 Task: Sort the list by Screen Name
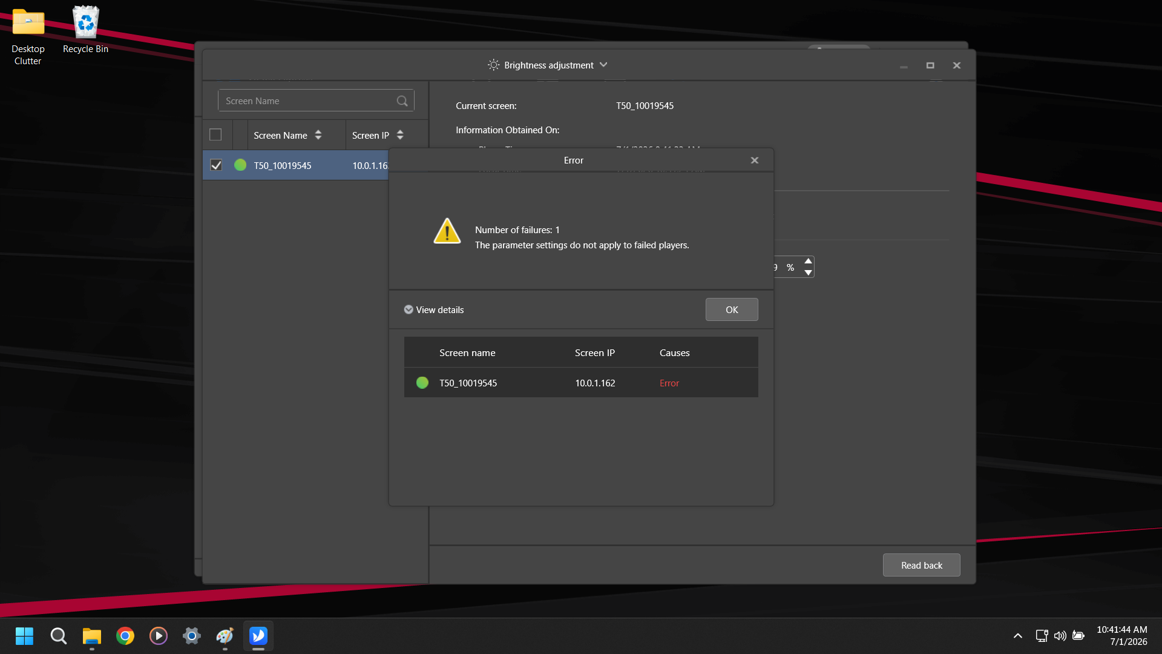pyautogui.click(x=318, y=135)
